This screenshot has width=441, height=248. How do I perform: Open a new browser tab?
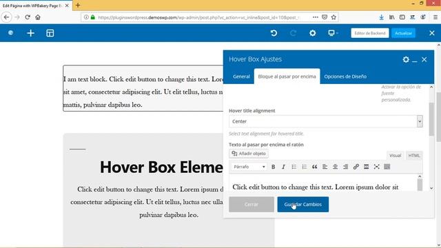pos(78,5)
